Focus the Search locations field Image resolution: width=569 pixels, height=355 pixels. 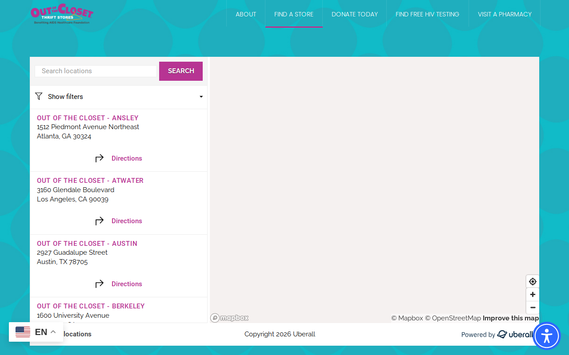96,71
